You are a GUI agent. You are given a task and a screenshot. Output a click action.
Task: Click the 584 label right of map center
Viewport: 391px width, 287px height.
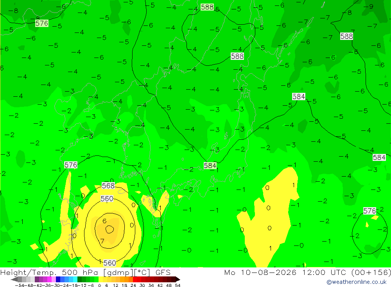click(x=299, y=96)
